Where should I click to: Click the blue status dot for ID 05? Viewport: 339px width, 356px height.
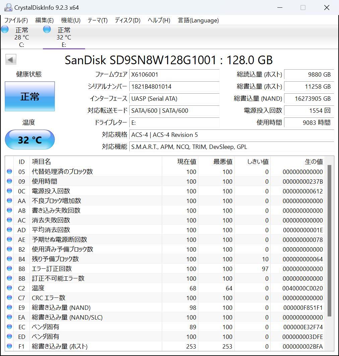(x=9, y=171)
